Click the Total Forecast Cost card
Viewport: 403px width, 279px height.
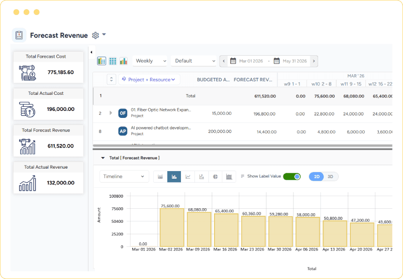point(48,67)
